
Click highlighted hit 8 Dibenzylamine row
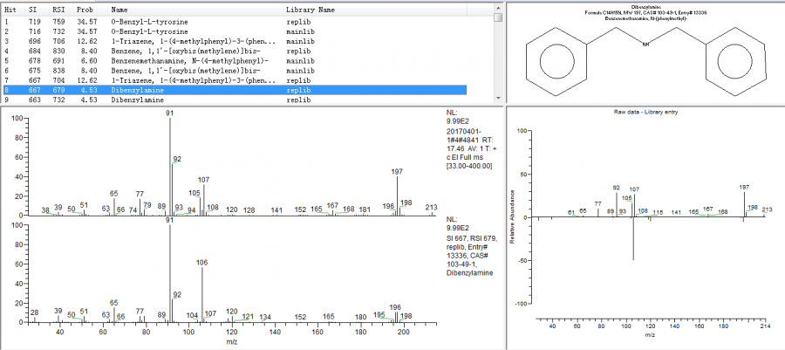click(157, 90)
